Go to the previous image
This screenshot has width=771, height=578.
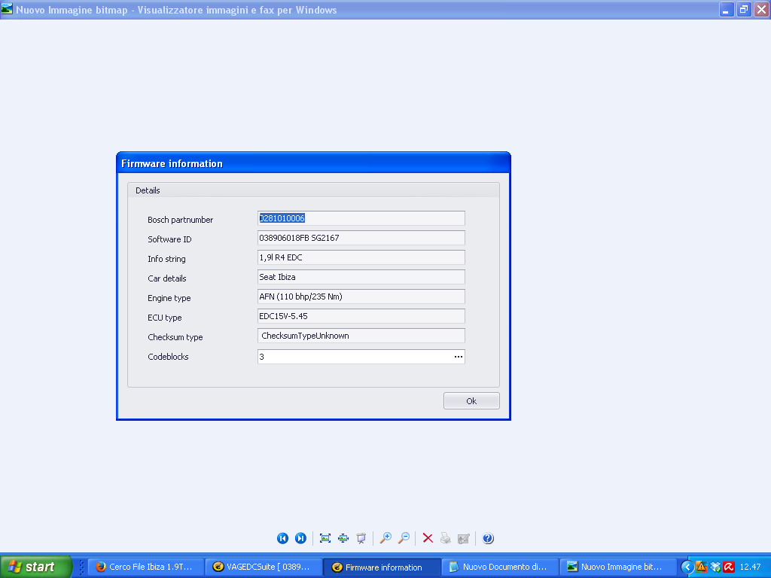pyautogui.click(x=282, y=538)
